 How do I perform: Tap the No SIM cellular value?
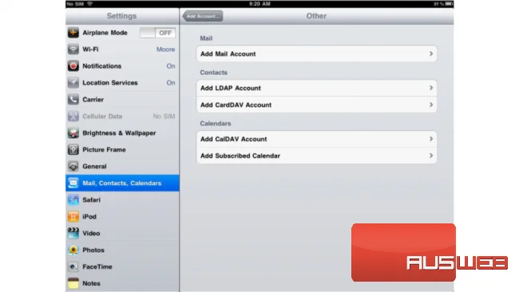[164, 116]
